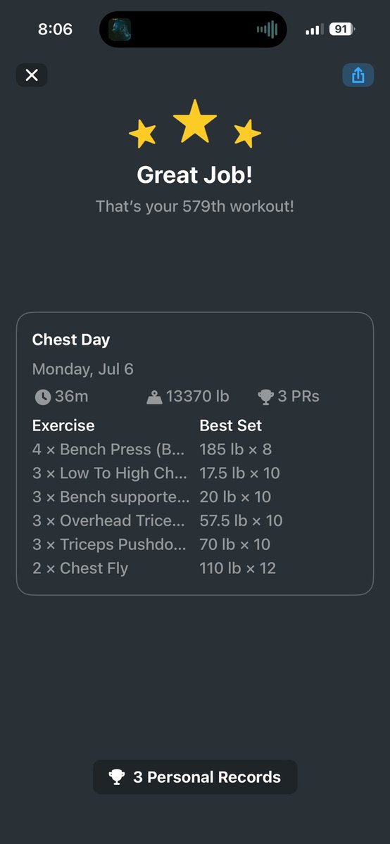Select the Triceps Pushdo... exercise row
The width and height of the screenshot is (390, 844).
point(195,544)
